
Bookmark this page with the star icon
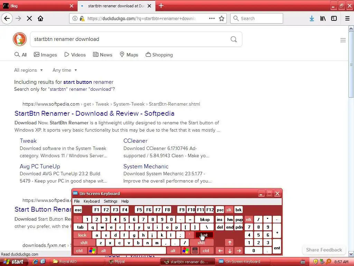(x=222, y=18)
